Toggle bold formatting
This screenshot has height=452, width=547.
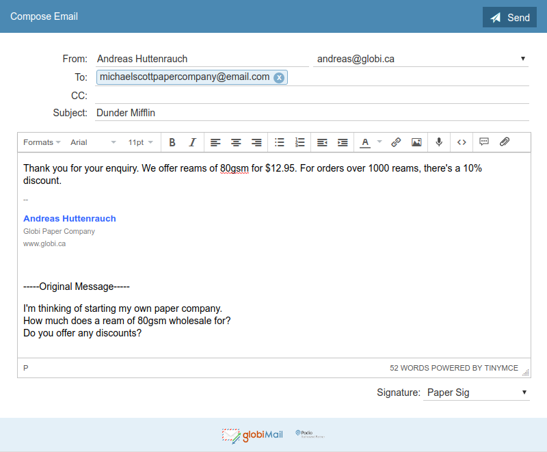172,142
